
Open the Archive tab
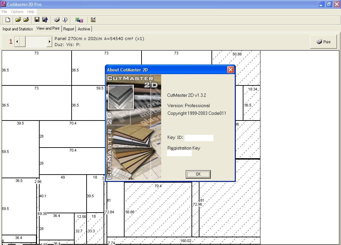[x=84, y=29]
